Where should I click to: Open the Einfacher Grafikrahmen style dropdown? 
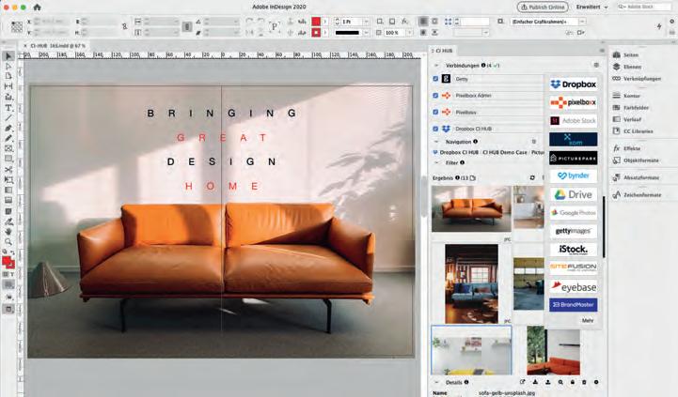tap(582, 22)
